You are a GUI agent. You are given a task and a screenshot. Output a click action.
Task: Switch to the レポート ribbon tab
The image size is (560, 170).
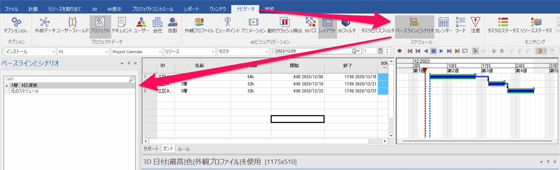point(191,9)
